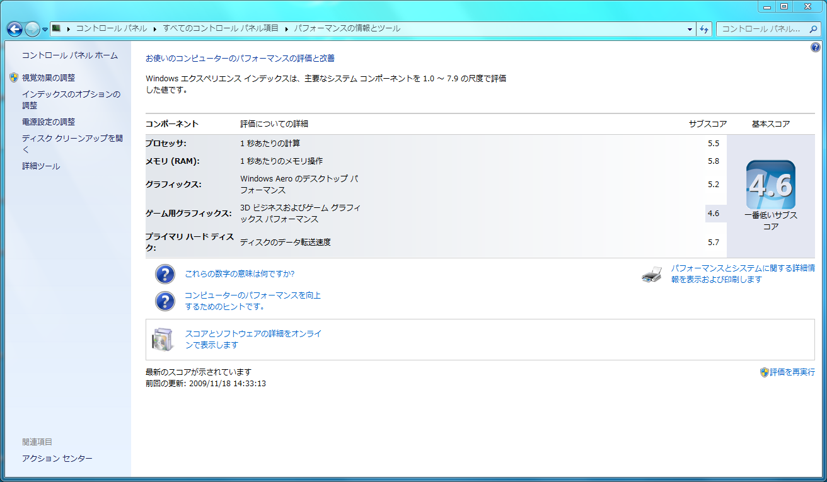Minimize the window
Viewport: 827px width, 482px height.
766,6
